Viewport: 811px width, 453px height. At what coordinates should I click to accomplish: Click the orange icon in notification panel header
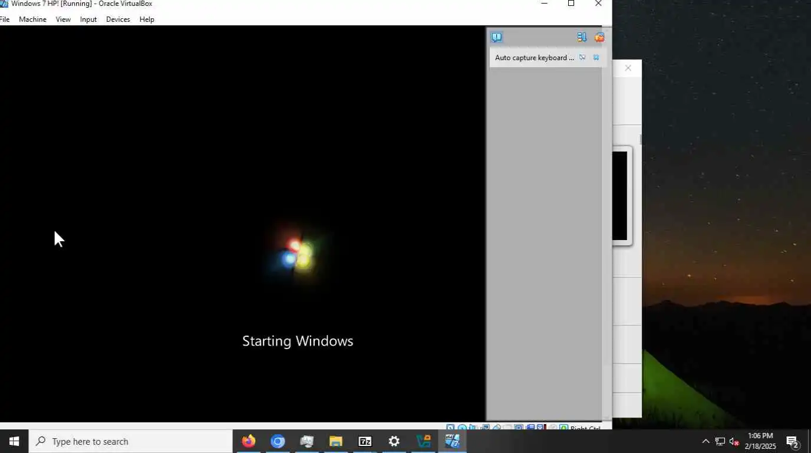pyautogui.click(x=599, y=37)
